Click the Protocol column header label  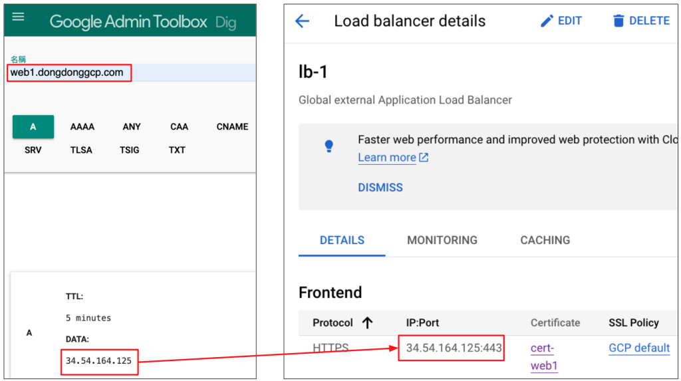click(333, 322)
